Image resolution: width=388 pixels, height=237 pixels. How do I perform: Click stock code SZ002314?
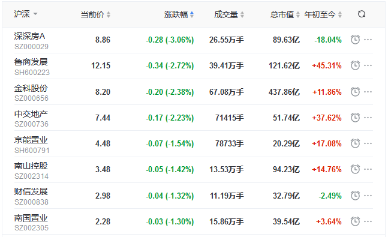31,176
